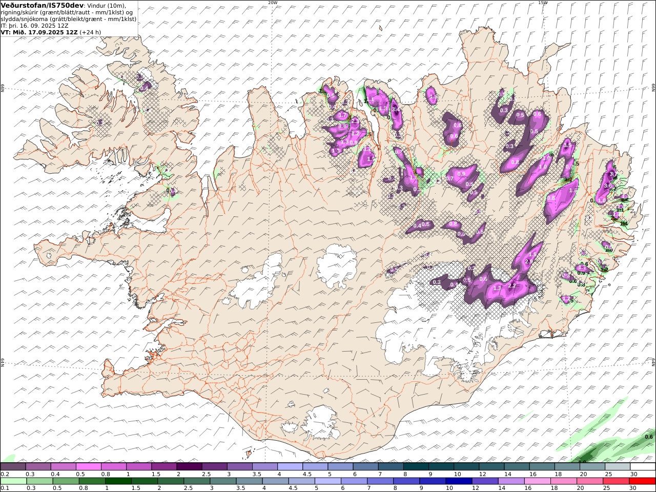Click the '20W' longitude label
The image size is (656, 492).
tap(273, 2)
